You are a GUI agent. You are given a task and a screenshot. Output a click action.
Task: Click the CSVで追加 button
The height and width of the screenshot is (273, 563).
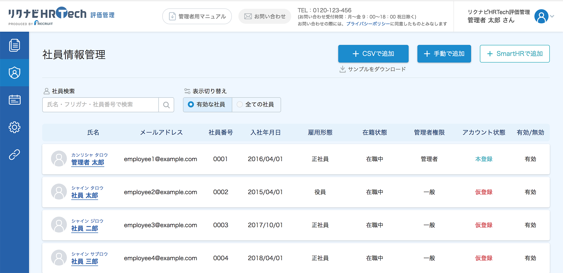coord(373,54)
